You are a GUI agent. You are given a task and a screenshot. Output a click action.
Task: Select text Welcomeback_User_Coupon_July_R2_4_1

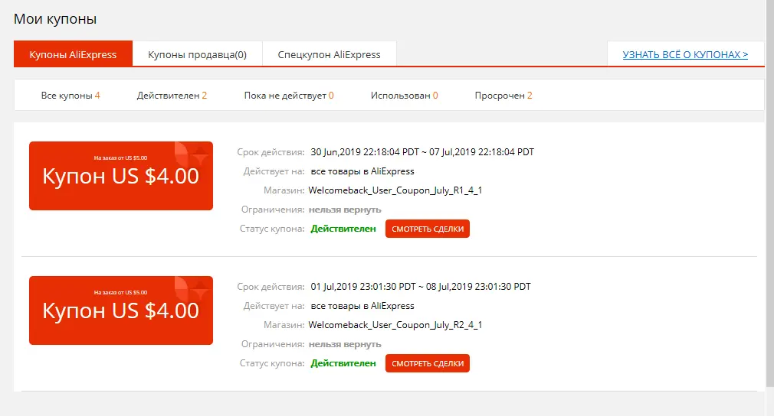(x=395, y=324)
